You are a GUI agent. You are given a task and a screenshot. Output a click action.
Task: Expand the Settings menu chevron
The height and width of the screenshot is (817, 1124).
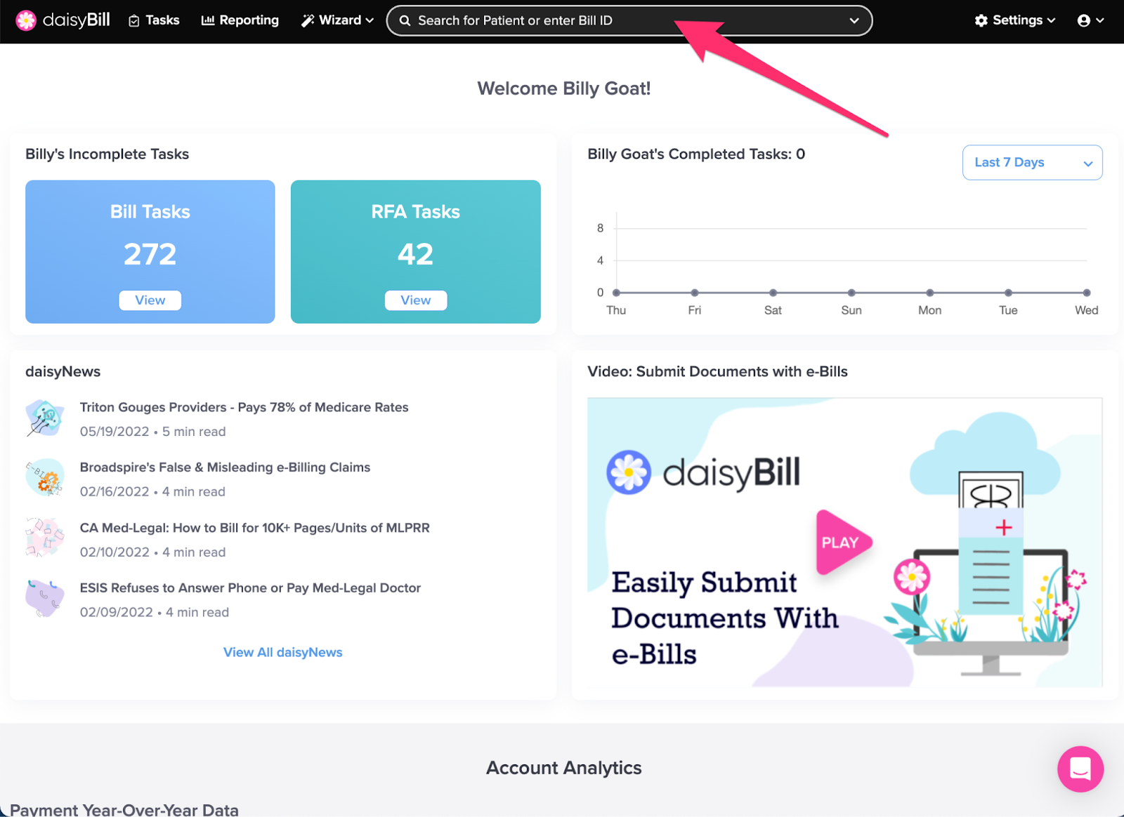[1051, 20]
